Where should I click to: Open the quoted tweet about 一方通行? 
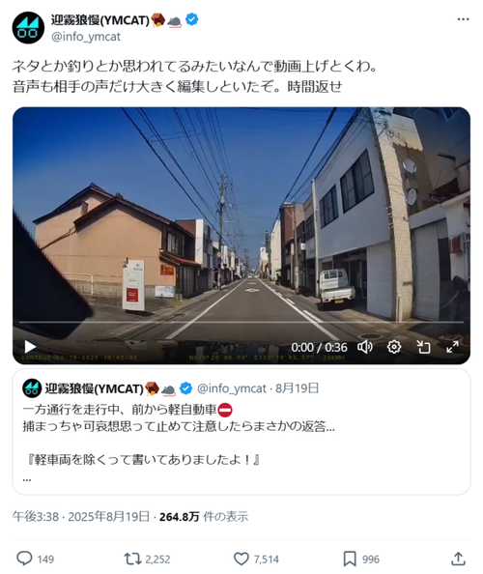[241, 432]
